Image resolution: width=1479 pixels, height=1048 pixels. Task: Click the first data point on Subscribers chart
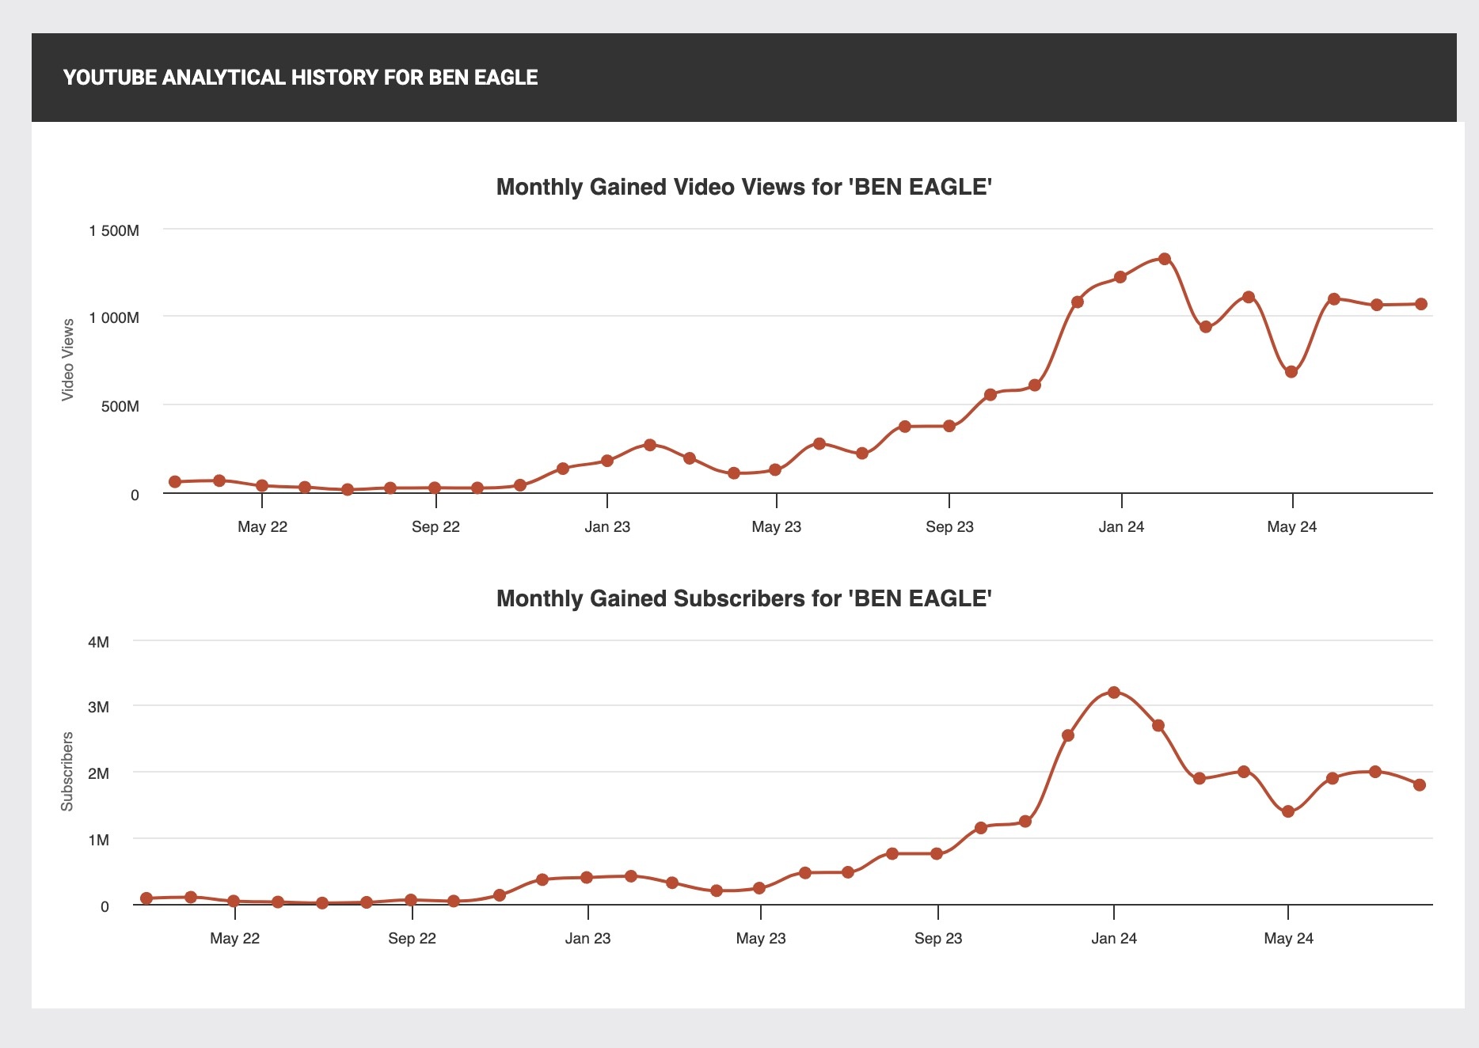146,898
